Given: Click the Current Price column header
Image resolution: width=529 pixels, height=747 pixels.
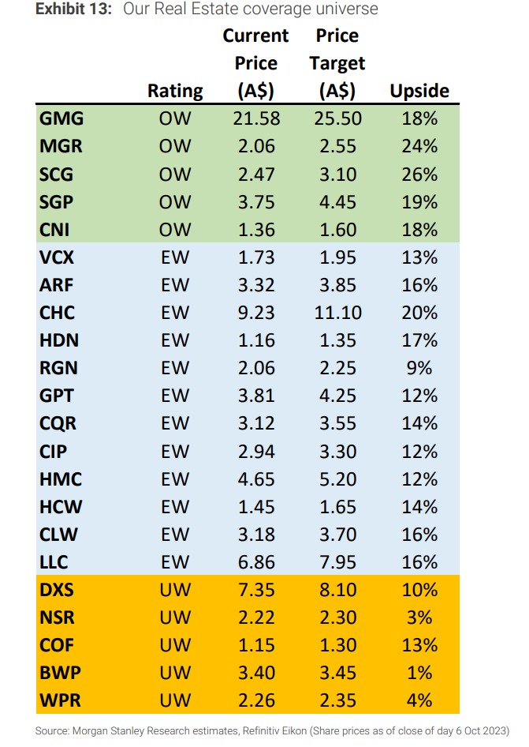Looking at the screenshot, I should (255, 63).
